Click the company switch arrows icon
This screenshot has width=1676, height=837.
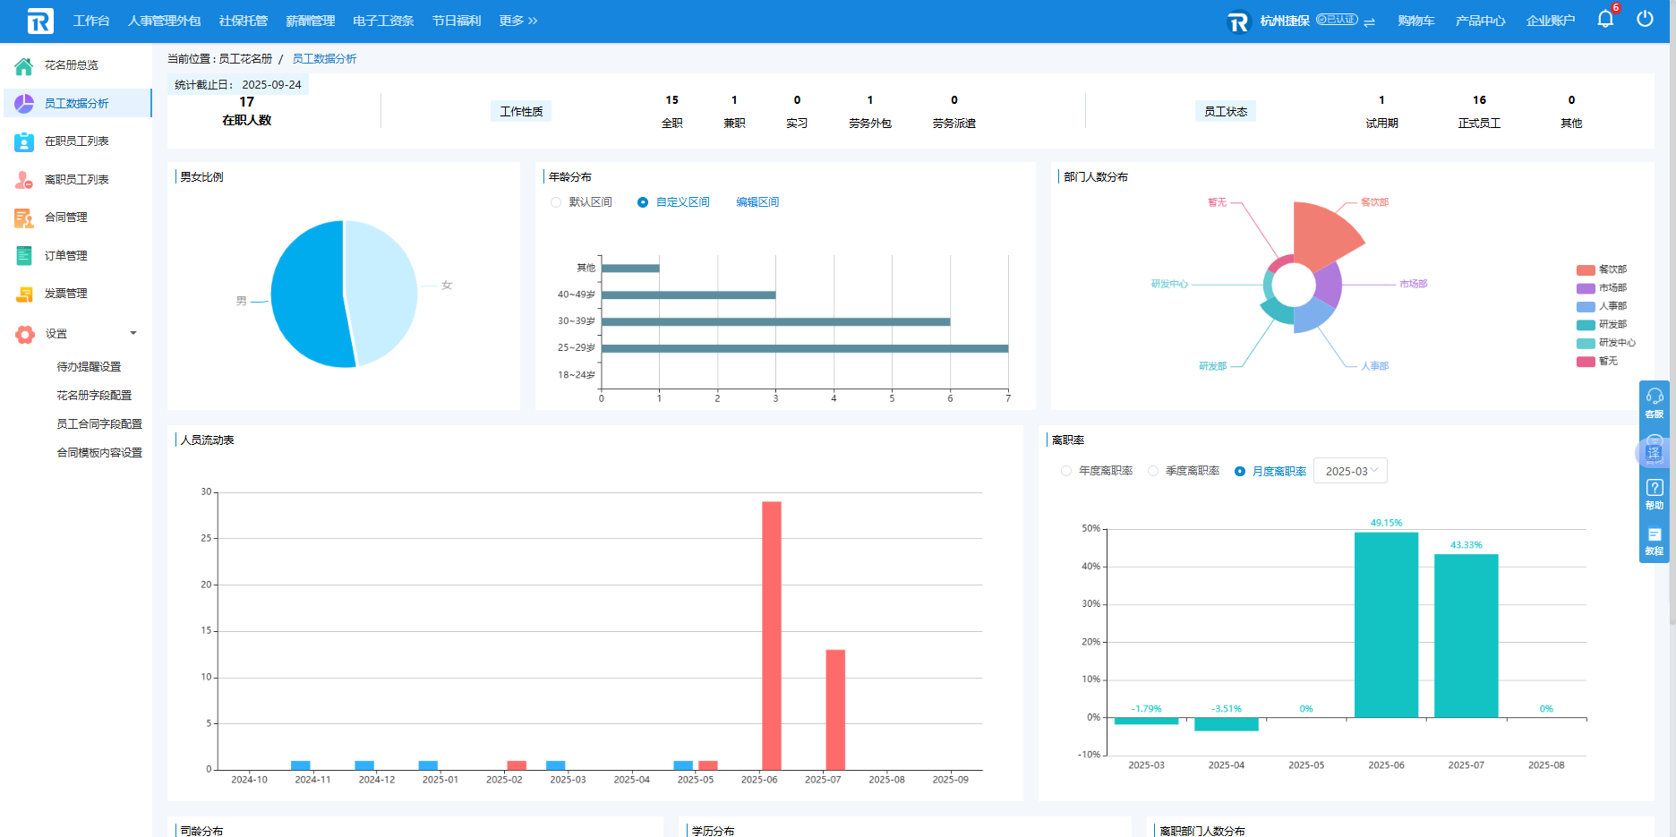tap(1369, 21)
